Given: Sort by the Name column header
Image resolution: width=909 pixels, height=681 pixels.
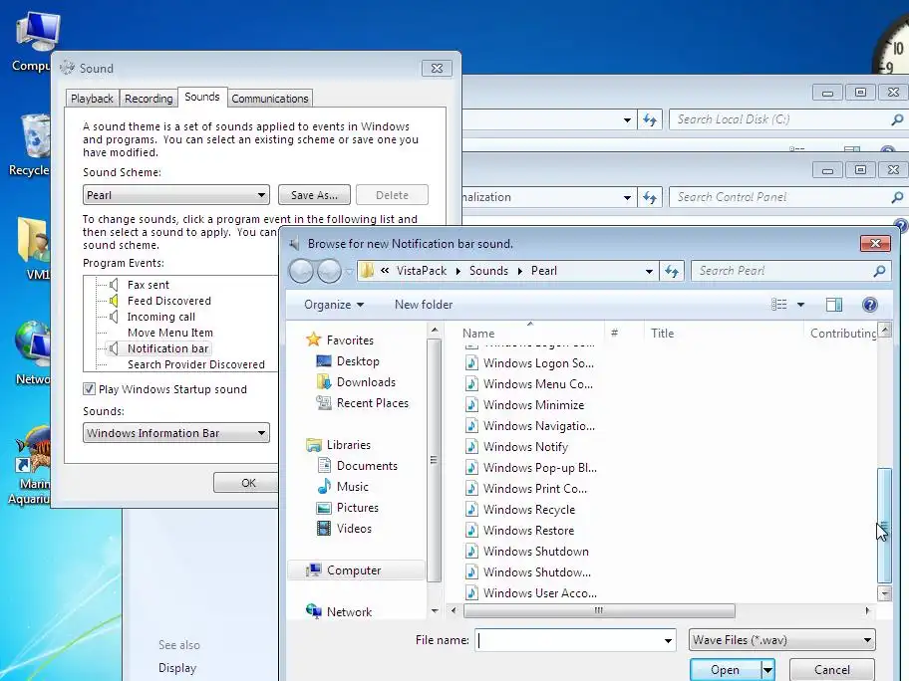Looking at the screenshot, I should (x=478, y=333).
